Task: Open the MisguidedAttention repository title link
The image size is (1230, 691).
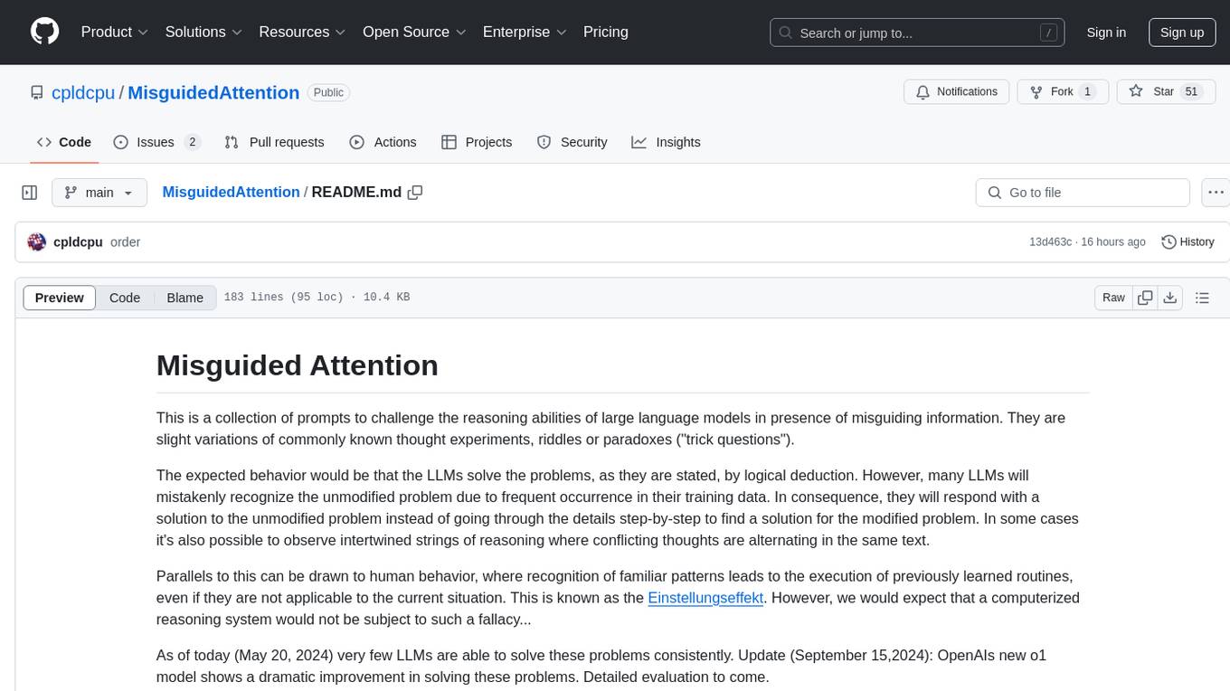Action: coord(213,92)
